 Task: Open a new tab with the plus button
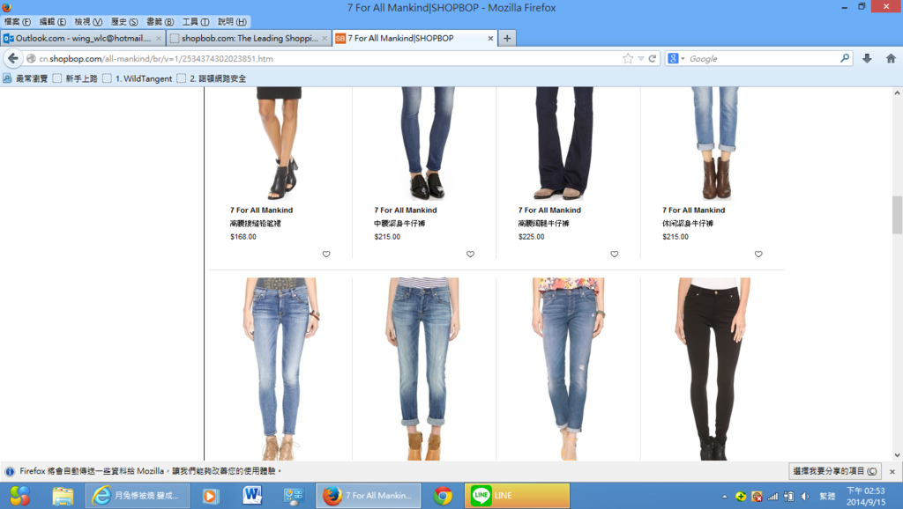pos(507,38)
